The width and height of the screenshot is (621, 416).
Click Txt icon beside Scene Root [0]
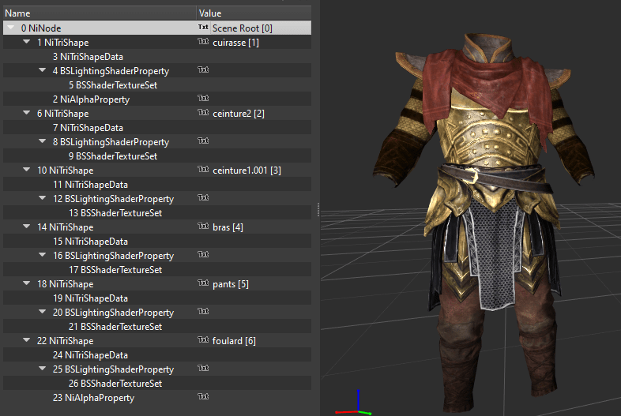203,28
